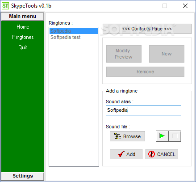Cancel adding the ringtone

tap(162, 154)
